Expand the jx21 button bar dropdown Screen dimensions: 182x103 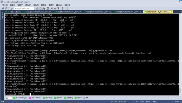(11, 98)
